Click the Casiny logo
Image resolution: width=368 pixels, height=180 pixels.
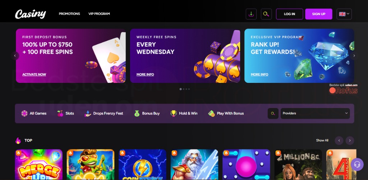(31, 14)
